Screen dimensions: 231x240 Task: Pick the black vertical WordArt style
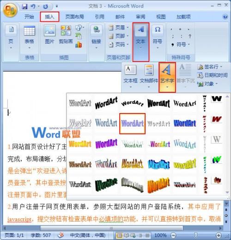pyautogui.click(x=205, y=103)
